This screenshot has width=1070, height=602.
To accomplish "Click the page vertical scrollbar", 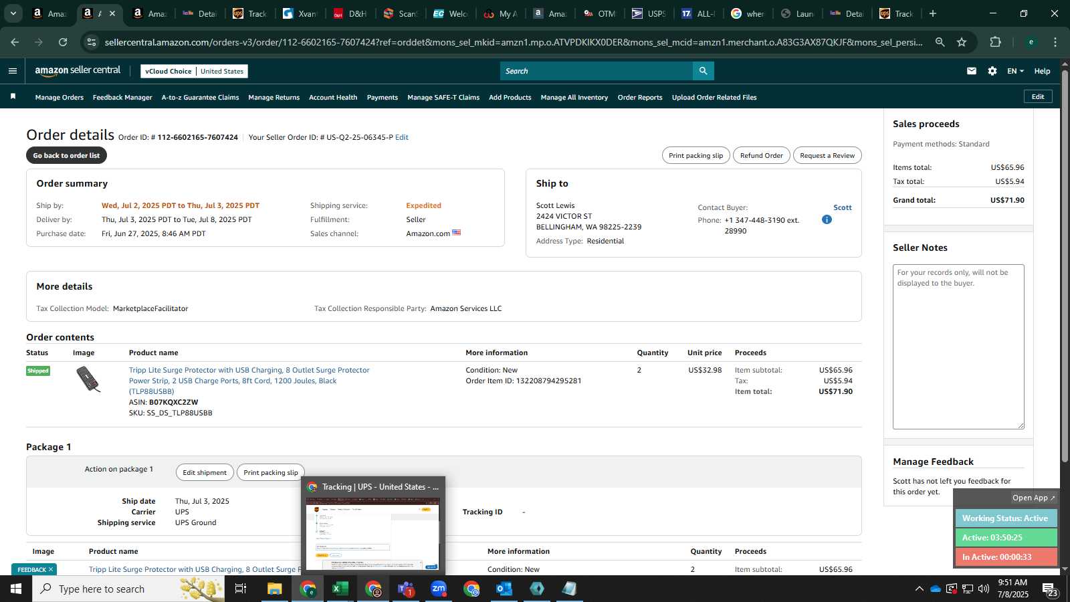I will (1065, 265).
